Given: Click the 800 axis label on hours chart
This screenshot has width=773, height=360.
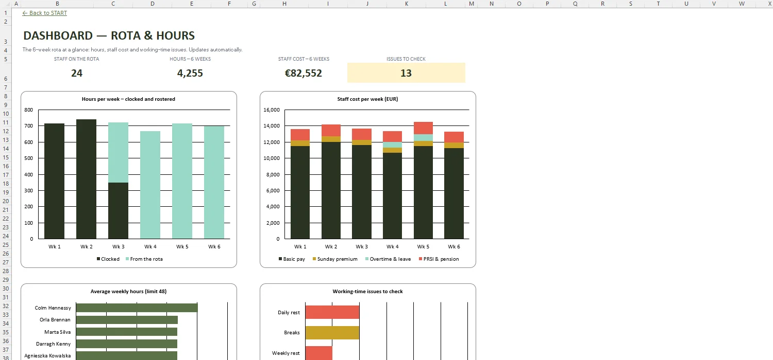Looking at the screenshot, I should coord(28,110).
